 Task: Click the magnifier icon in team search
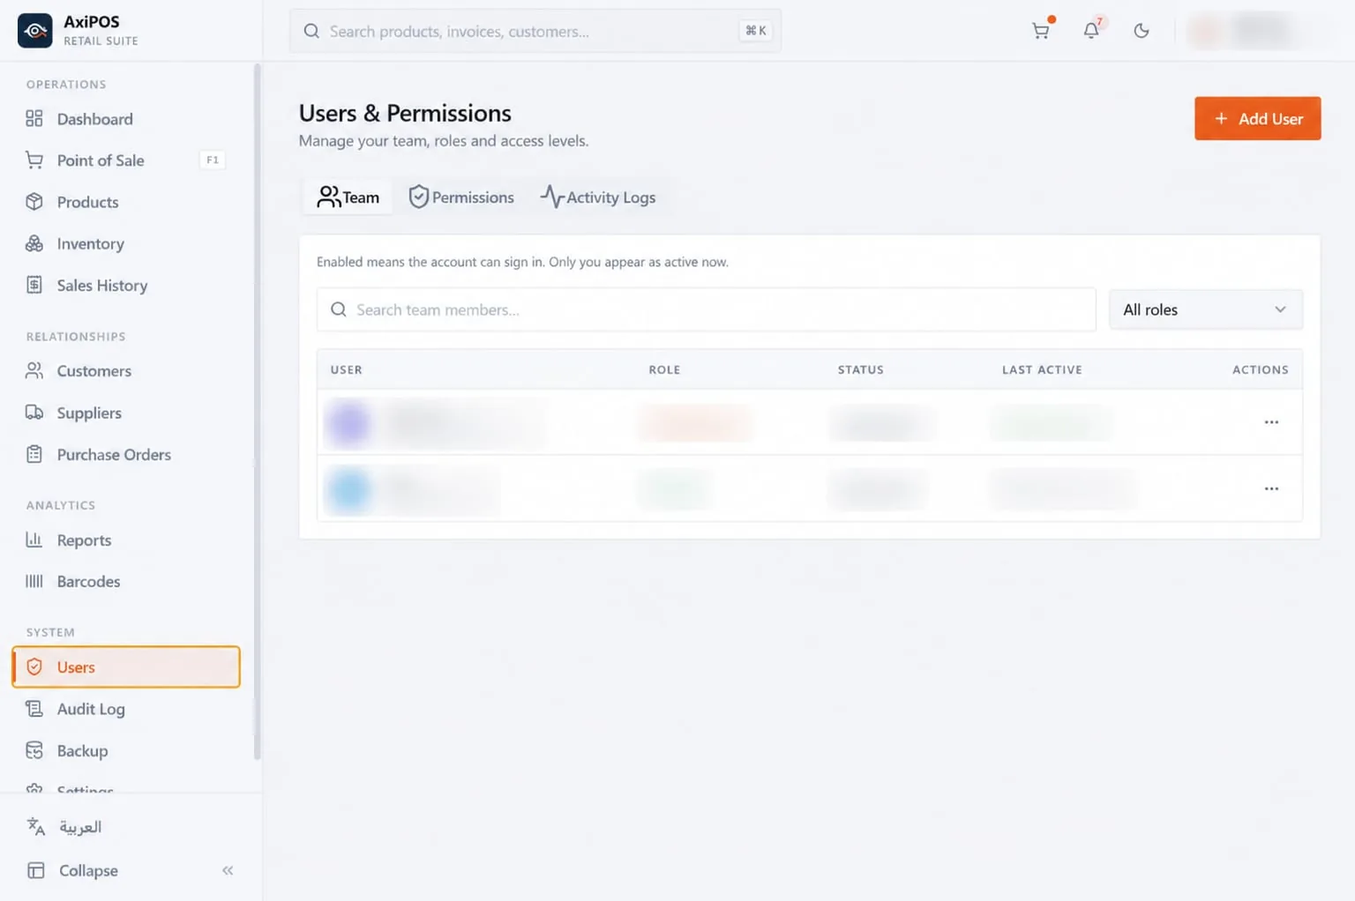[339, 309]
